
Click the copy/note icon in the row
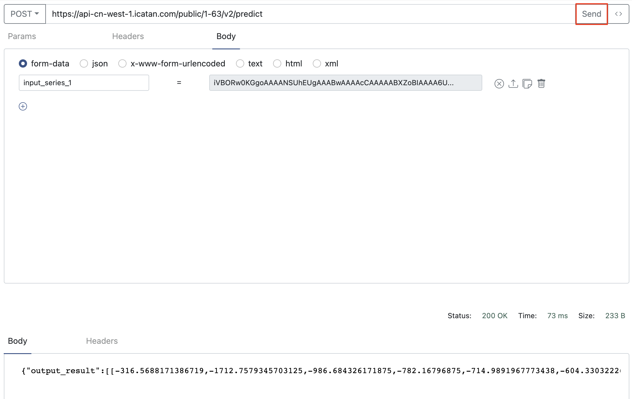click(x=527, y=84)
